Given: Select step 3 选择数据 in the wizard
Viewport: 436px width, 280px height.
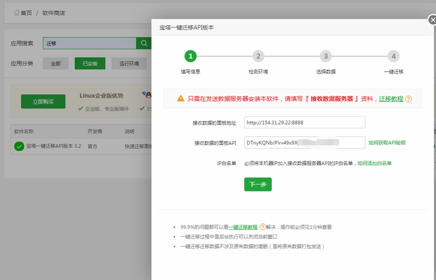Looking at the screenshot, I should pos(326,57).
